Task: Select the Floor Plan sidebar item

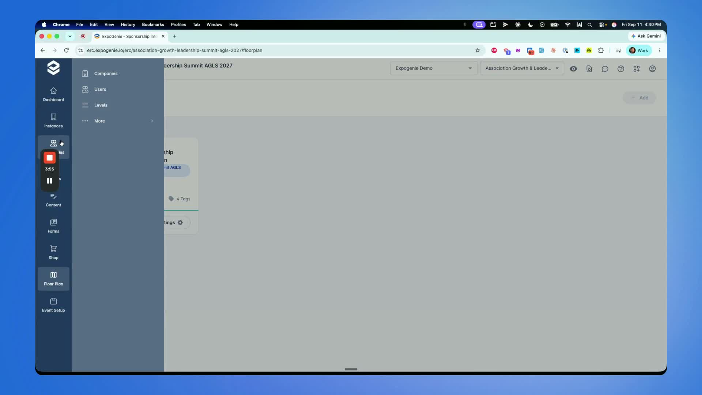Action: [x=53, y=279]
